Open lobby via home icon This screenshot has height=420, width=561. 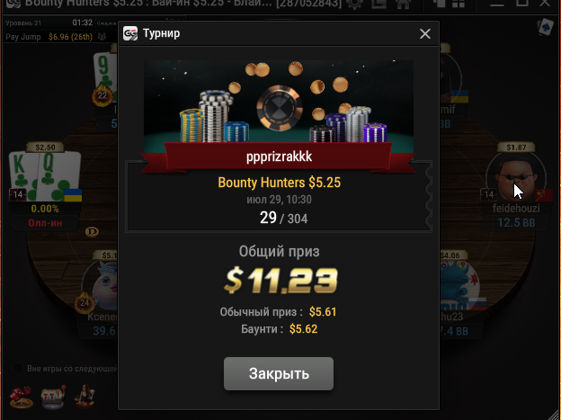tap(403, 4)
